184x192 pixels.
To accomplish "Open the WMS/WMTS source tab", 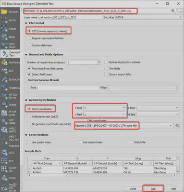I will click(10, 130).
